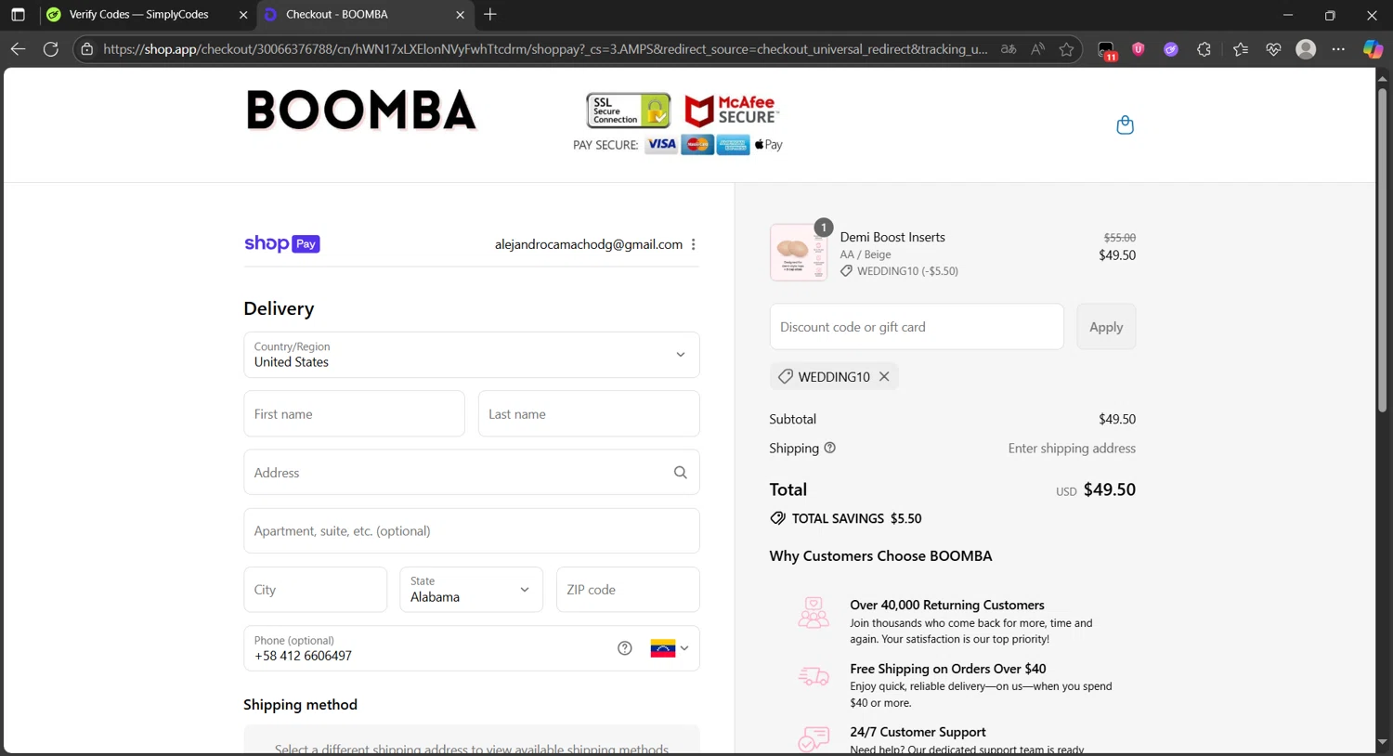Click the Mastercard payment icon
The height and width of the screenshot is (756, 1393).
click(x=697, y=145)
